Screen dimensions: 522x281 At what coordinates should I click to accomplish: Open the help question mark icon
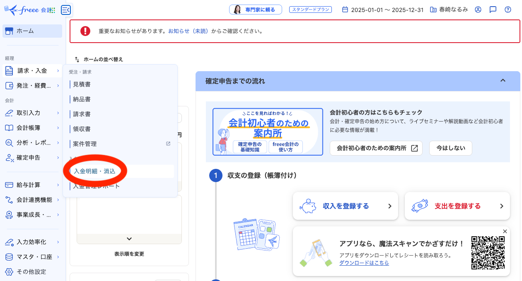click(508, 9)
